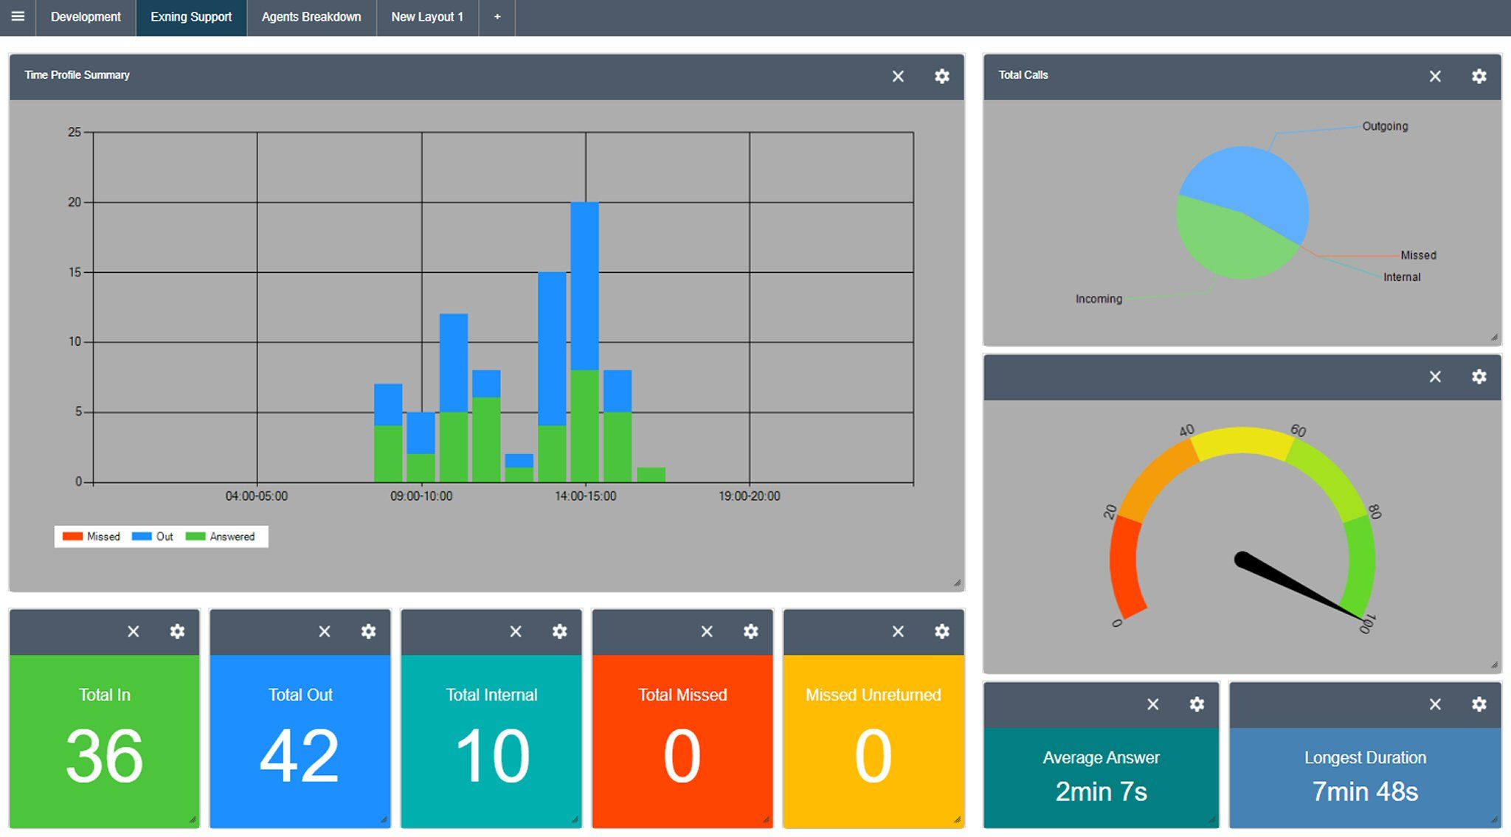
Task: Click the yellow gauge segment
Action: [1242, 442]
